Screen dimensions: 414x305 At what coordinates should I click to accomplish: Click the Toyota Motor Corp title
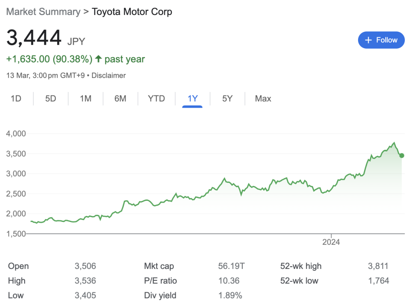click(132, 11)
